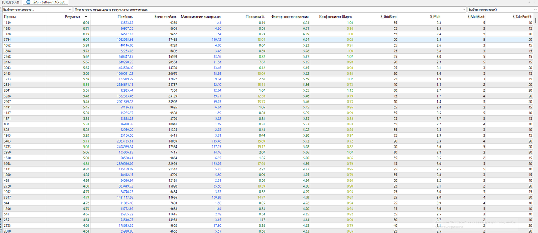Select pass 944 cell
This screenshot has width=538, height=233.
pyautogui.click(x=6, y=203)
